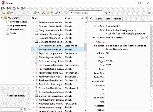Viewport: 153px width, 112px height.
Task: Click the Publication field value Bulletin de la Societe
Action: pos(126,47)
